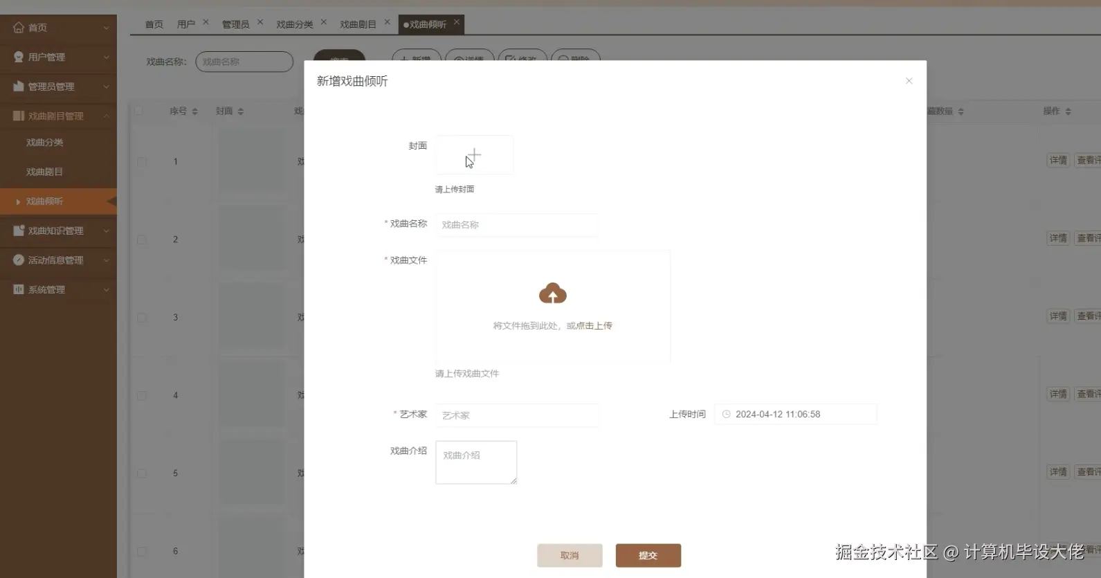
Task: Click the 活动信息管理 sidebar icon
Action: [19, 260]
